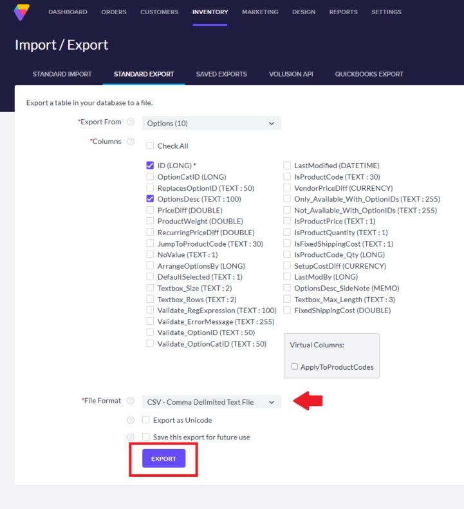Screen dimensions: 464x509
Task: Check the Validate_RegExpression column
Action: click(150, 310)
